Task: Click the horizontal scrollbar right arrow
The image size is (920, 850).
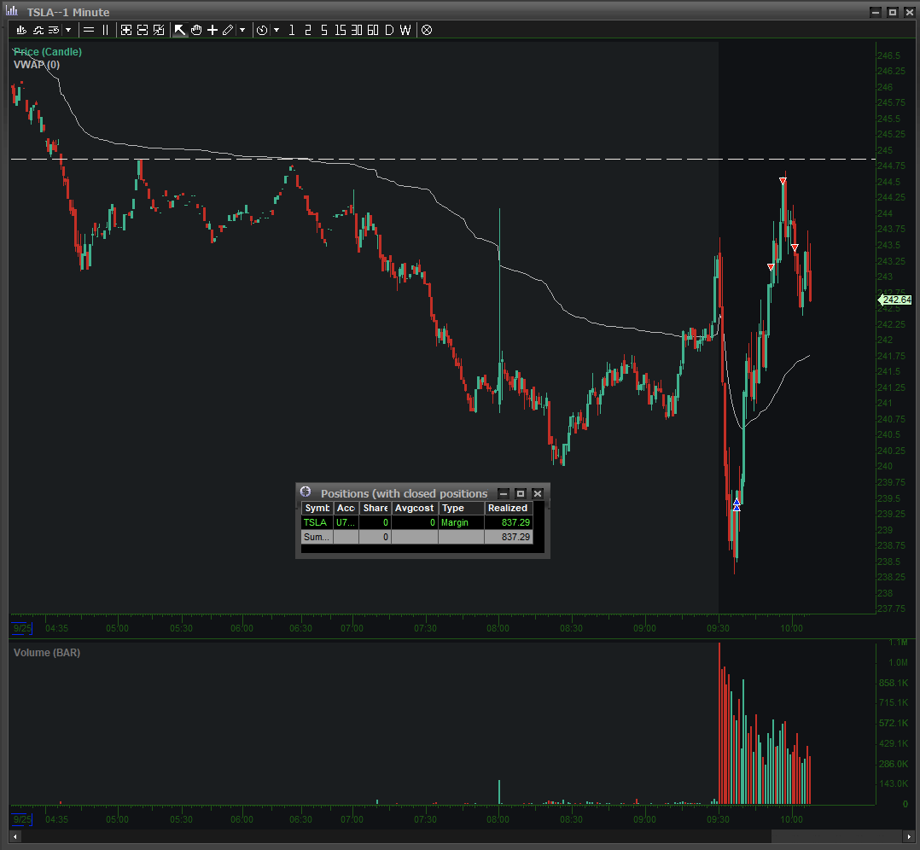Action: 909,836
